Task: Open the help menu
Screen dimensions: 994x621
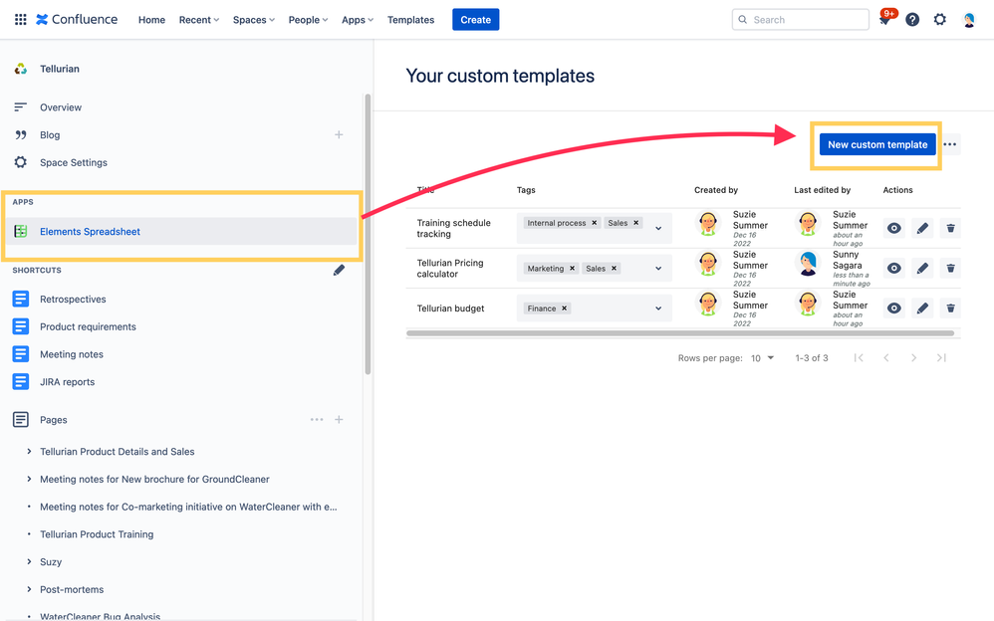Action: pyautogui.click(x=912, y=19)
